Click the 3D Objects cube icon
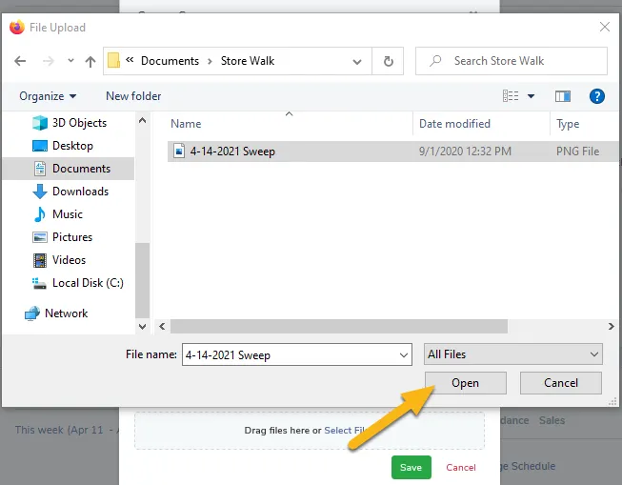Screen dimensions: 622x485 click(x=40, y=123)
